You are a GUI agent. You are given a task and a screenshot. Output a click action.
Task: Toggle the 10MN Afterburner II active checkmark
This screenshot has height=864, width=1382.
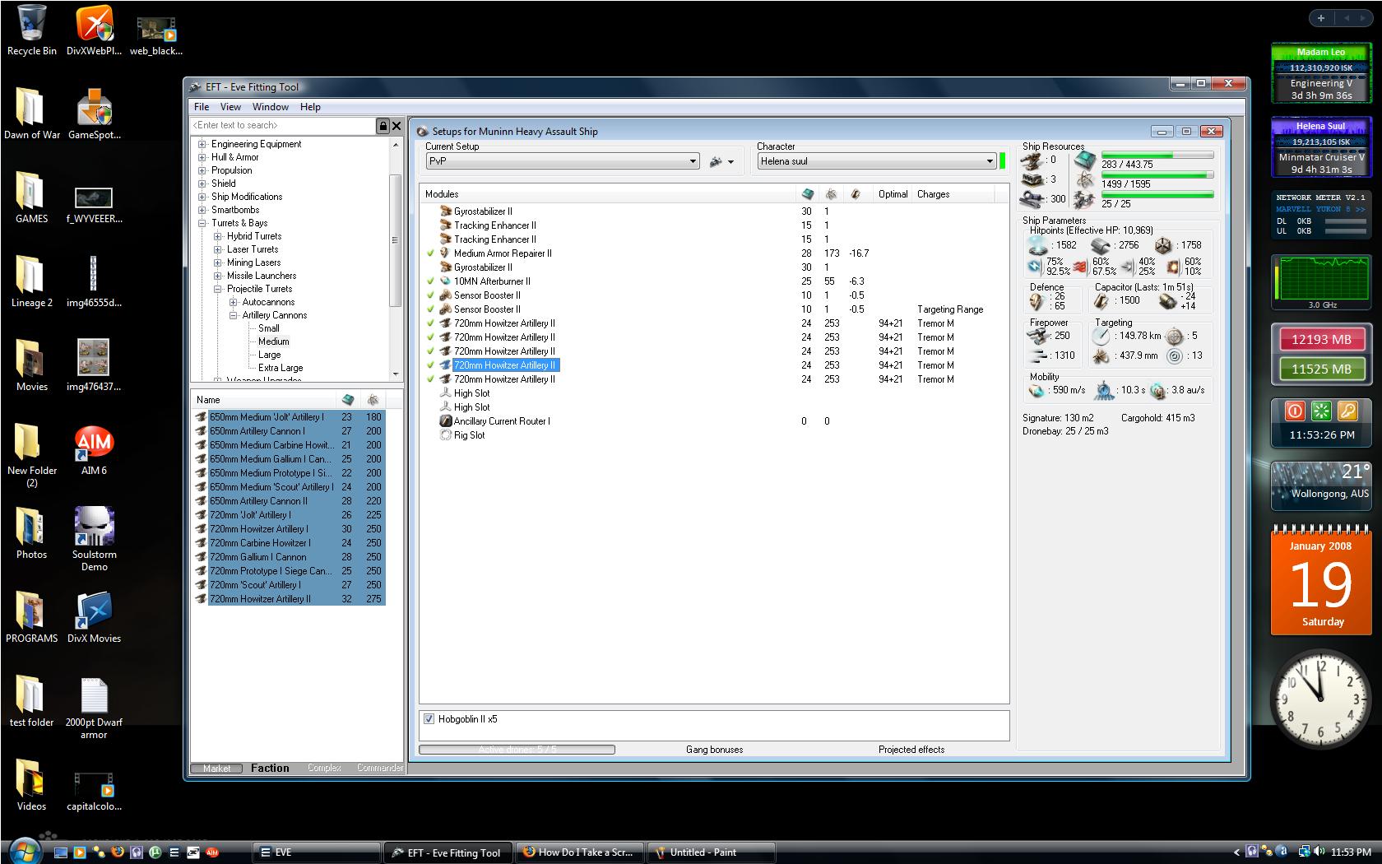click(430, 281)
